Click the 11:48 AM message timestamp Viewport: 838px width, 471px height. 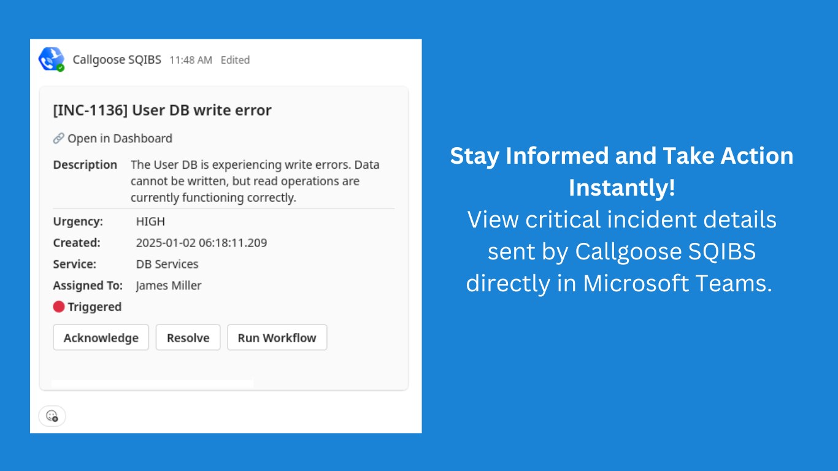[x=191, y=60]
